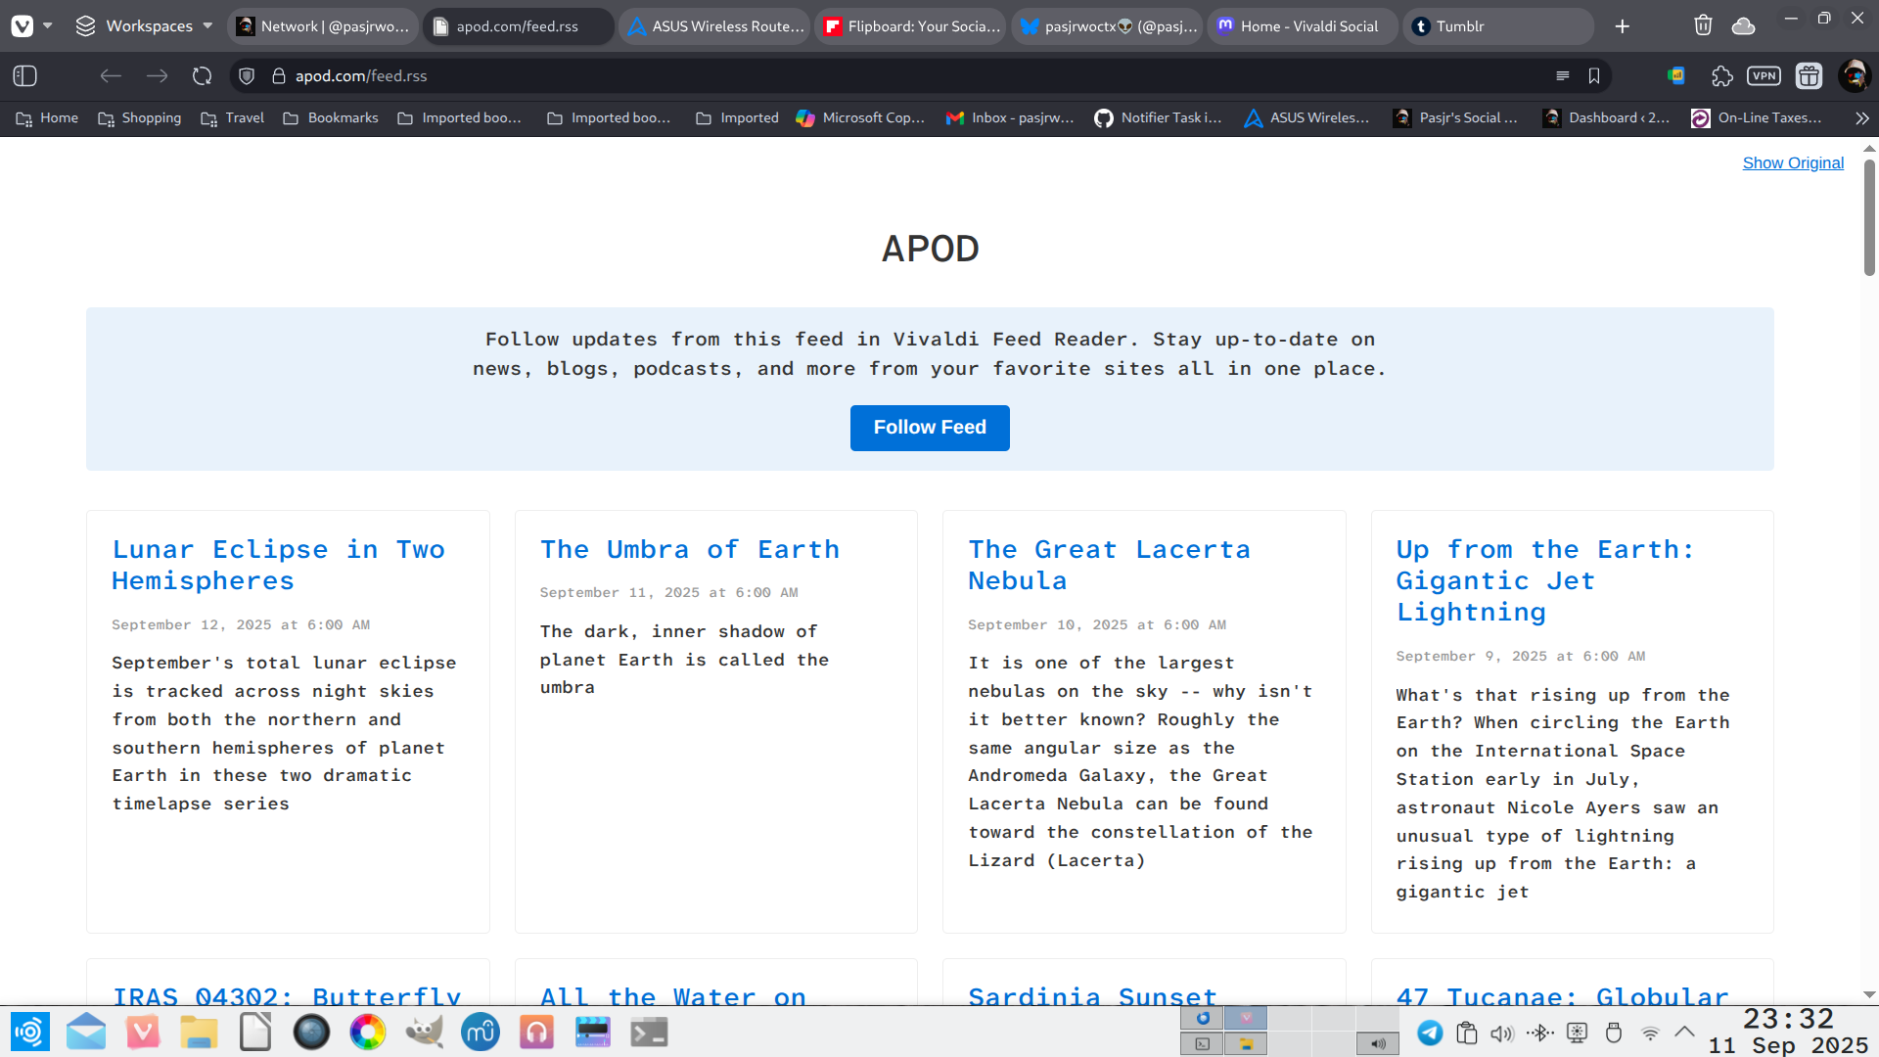Open the shield tracker blocker icon
The height and width of the screenshot is (1057, 1879).
(x=247, y=75)
